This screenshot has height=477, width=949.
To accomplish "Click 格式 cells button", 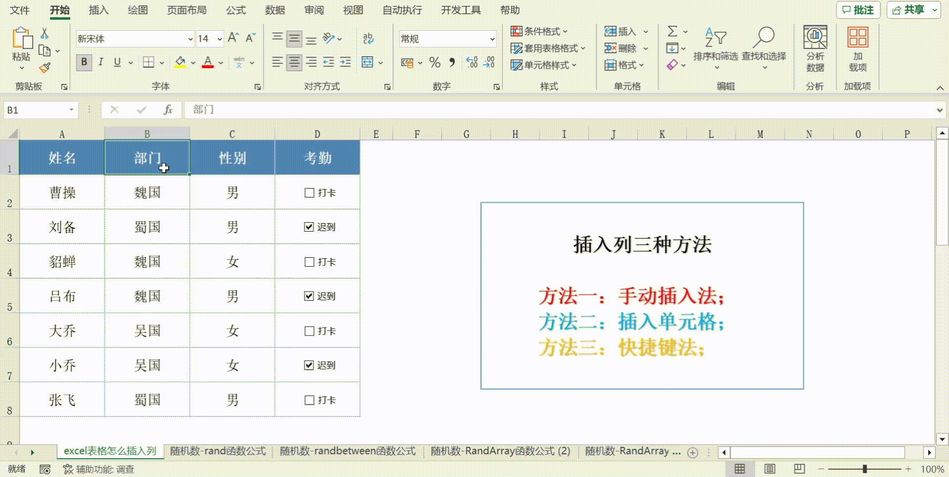I will [620, 65].
